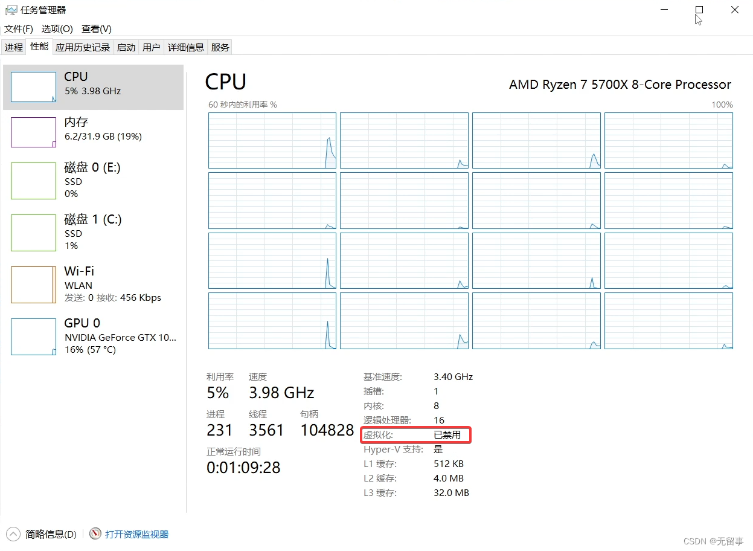This screenshot has width=753, height=551.
Task: Check Wi-Fi WLAN network activity
Action: (94, 284)
